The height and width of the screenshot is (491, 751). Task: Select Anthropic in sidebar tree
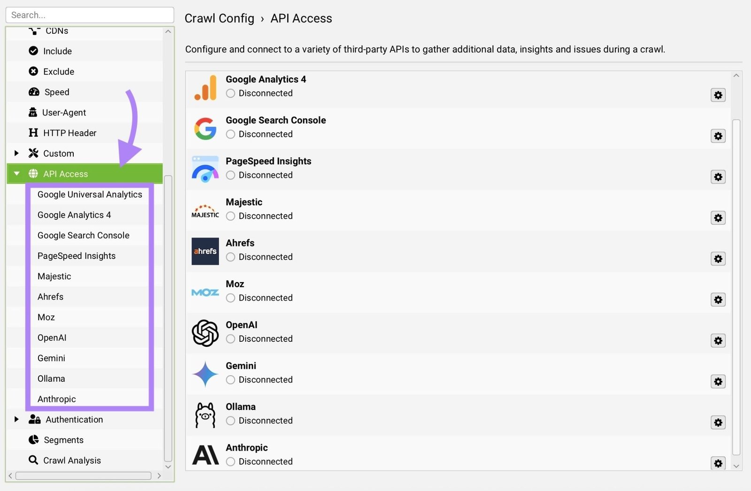56,399
